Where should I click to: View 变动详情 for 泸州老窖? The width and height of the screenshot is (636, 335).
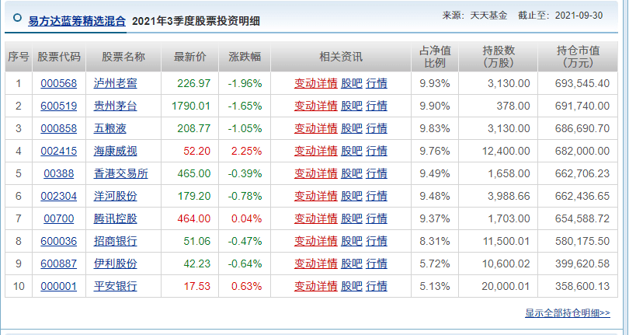coord(315,84)
